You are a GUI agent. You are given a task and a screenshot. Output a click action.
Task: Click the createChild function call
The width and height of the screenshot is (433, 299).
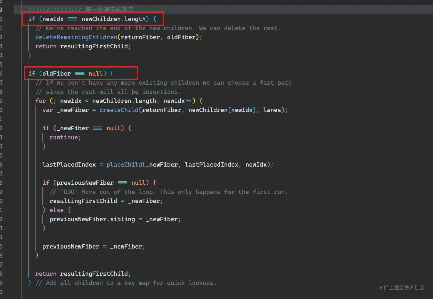coord(119,110)
